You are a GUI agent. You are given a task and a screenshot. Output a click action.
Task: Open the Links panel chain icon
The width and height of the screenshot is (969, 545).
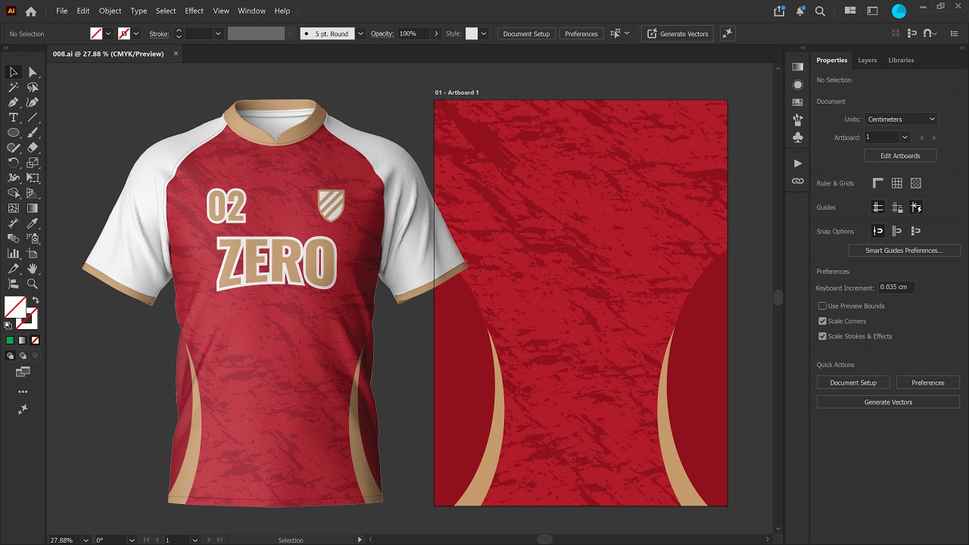click(x=797, y=182)
